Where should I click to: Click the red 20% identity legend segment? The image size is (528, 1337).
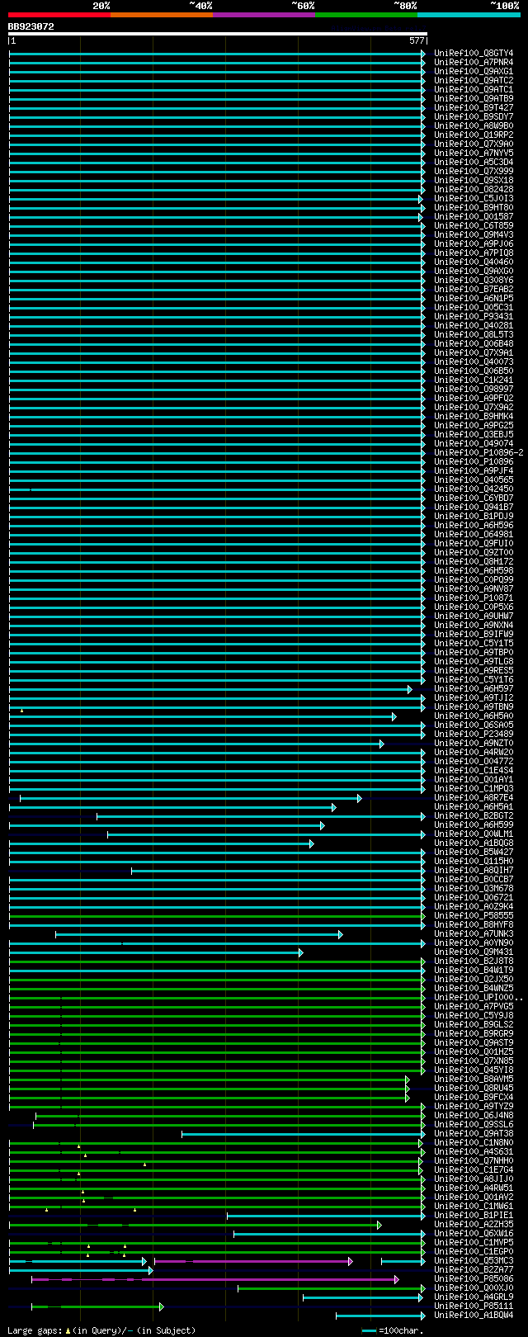click(59, 15)
